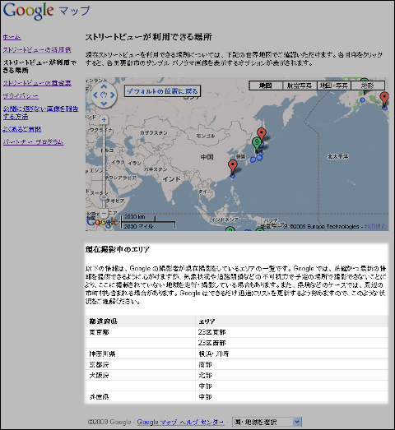
Task: Pan the map down with the arrow
Action: [x=104, y=104]
